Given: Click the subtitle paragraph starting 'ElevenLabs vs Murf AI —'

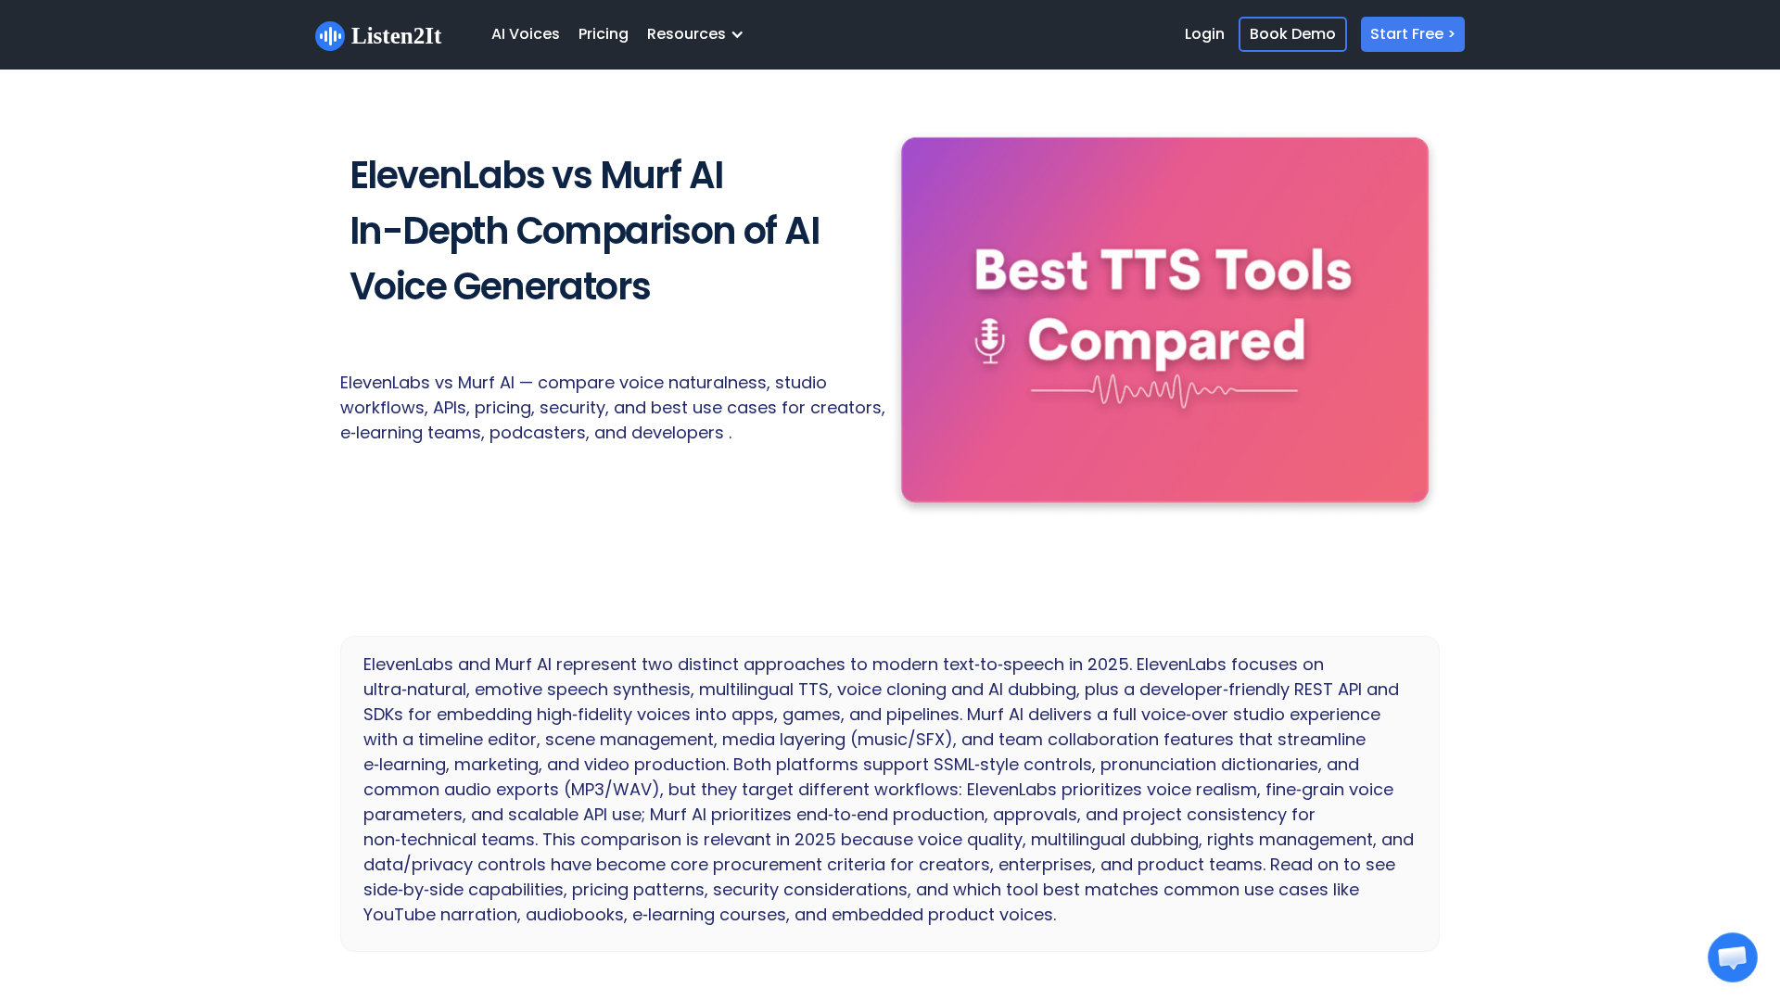Looking at the screenshot, I should [x=612, y=408].
